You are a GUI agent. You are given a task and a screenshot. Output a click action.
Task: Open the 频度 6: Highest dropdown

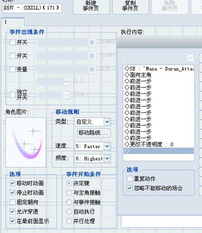coord(92,158)
